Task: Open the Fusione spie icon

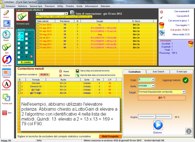Action: point(7,97)
